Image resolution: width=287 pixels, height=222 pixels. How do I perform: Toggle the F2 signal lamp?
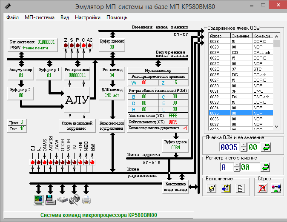coord(33,162)
